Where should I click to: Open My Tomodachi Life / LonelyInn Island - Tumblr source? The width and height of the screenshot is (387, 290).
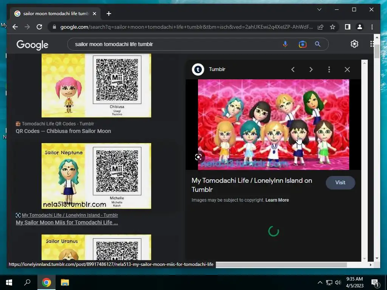pyautogui.click(x=70, y=215)
